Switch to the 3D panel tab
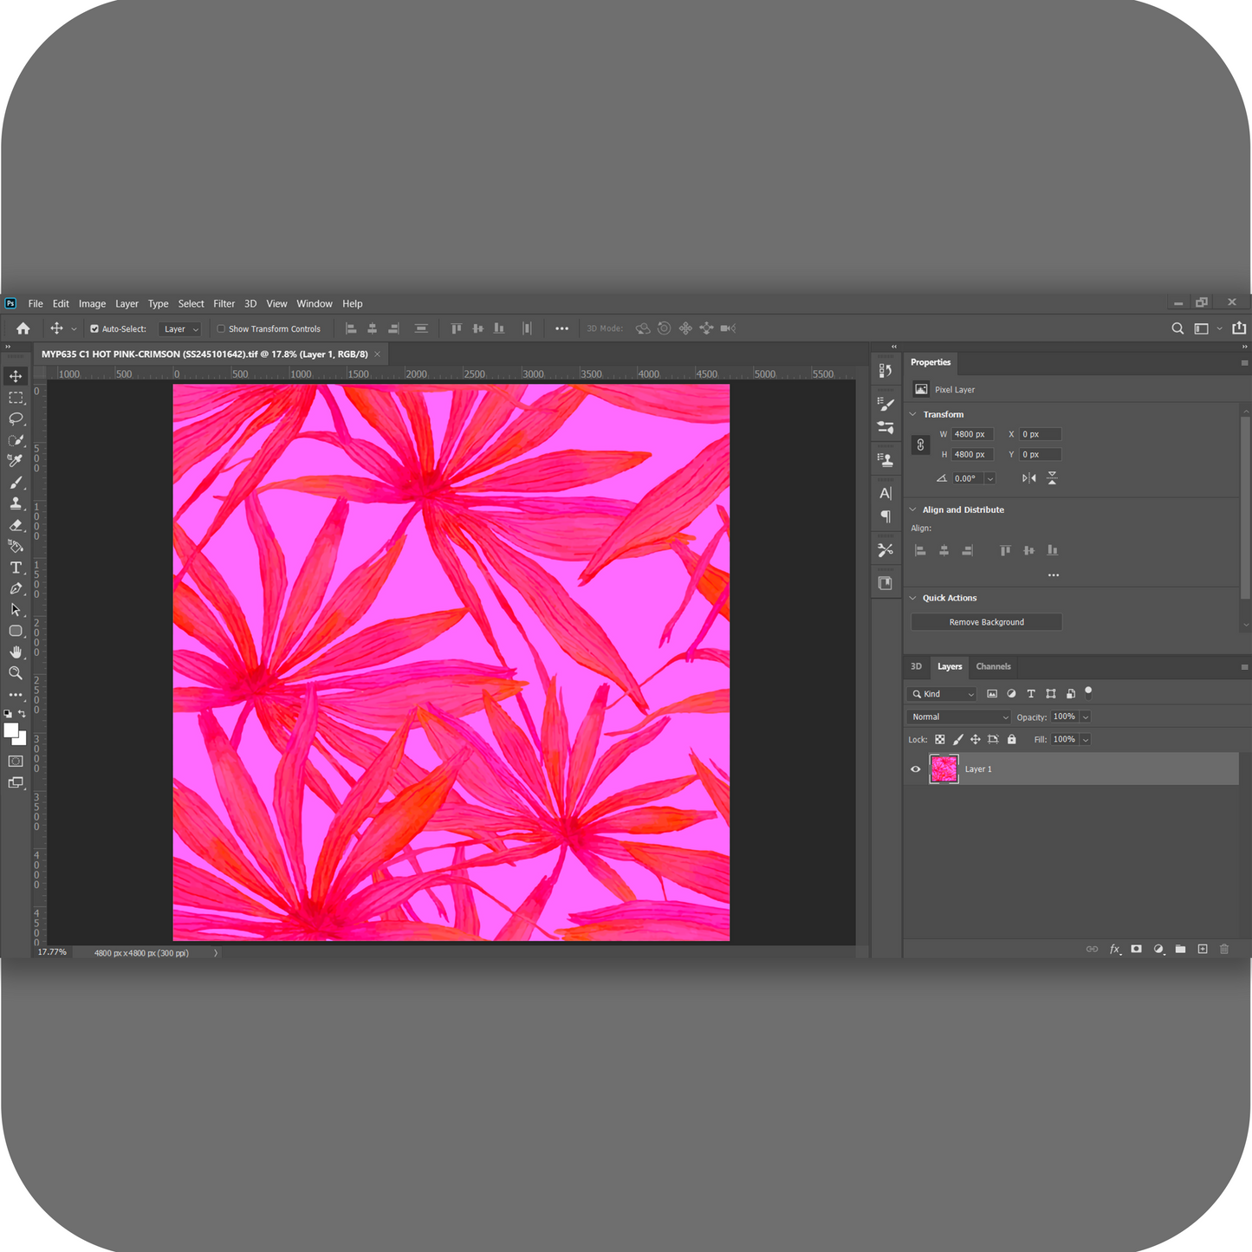This screenshot has height=1252, width=1252. pos(916,666)
